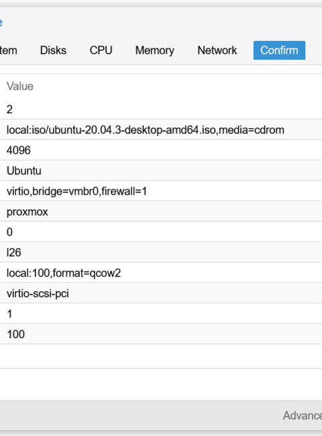Screen dimensions: 322x436
Task: Select the Ubuntu name row
Action: coord(161,170)
